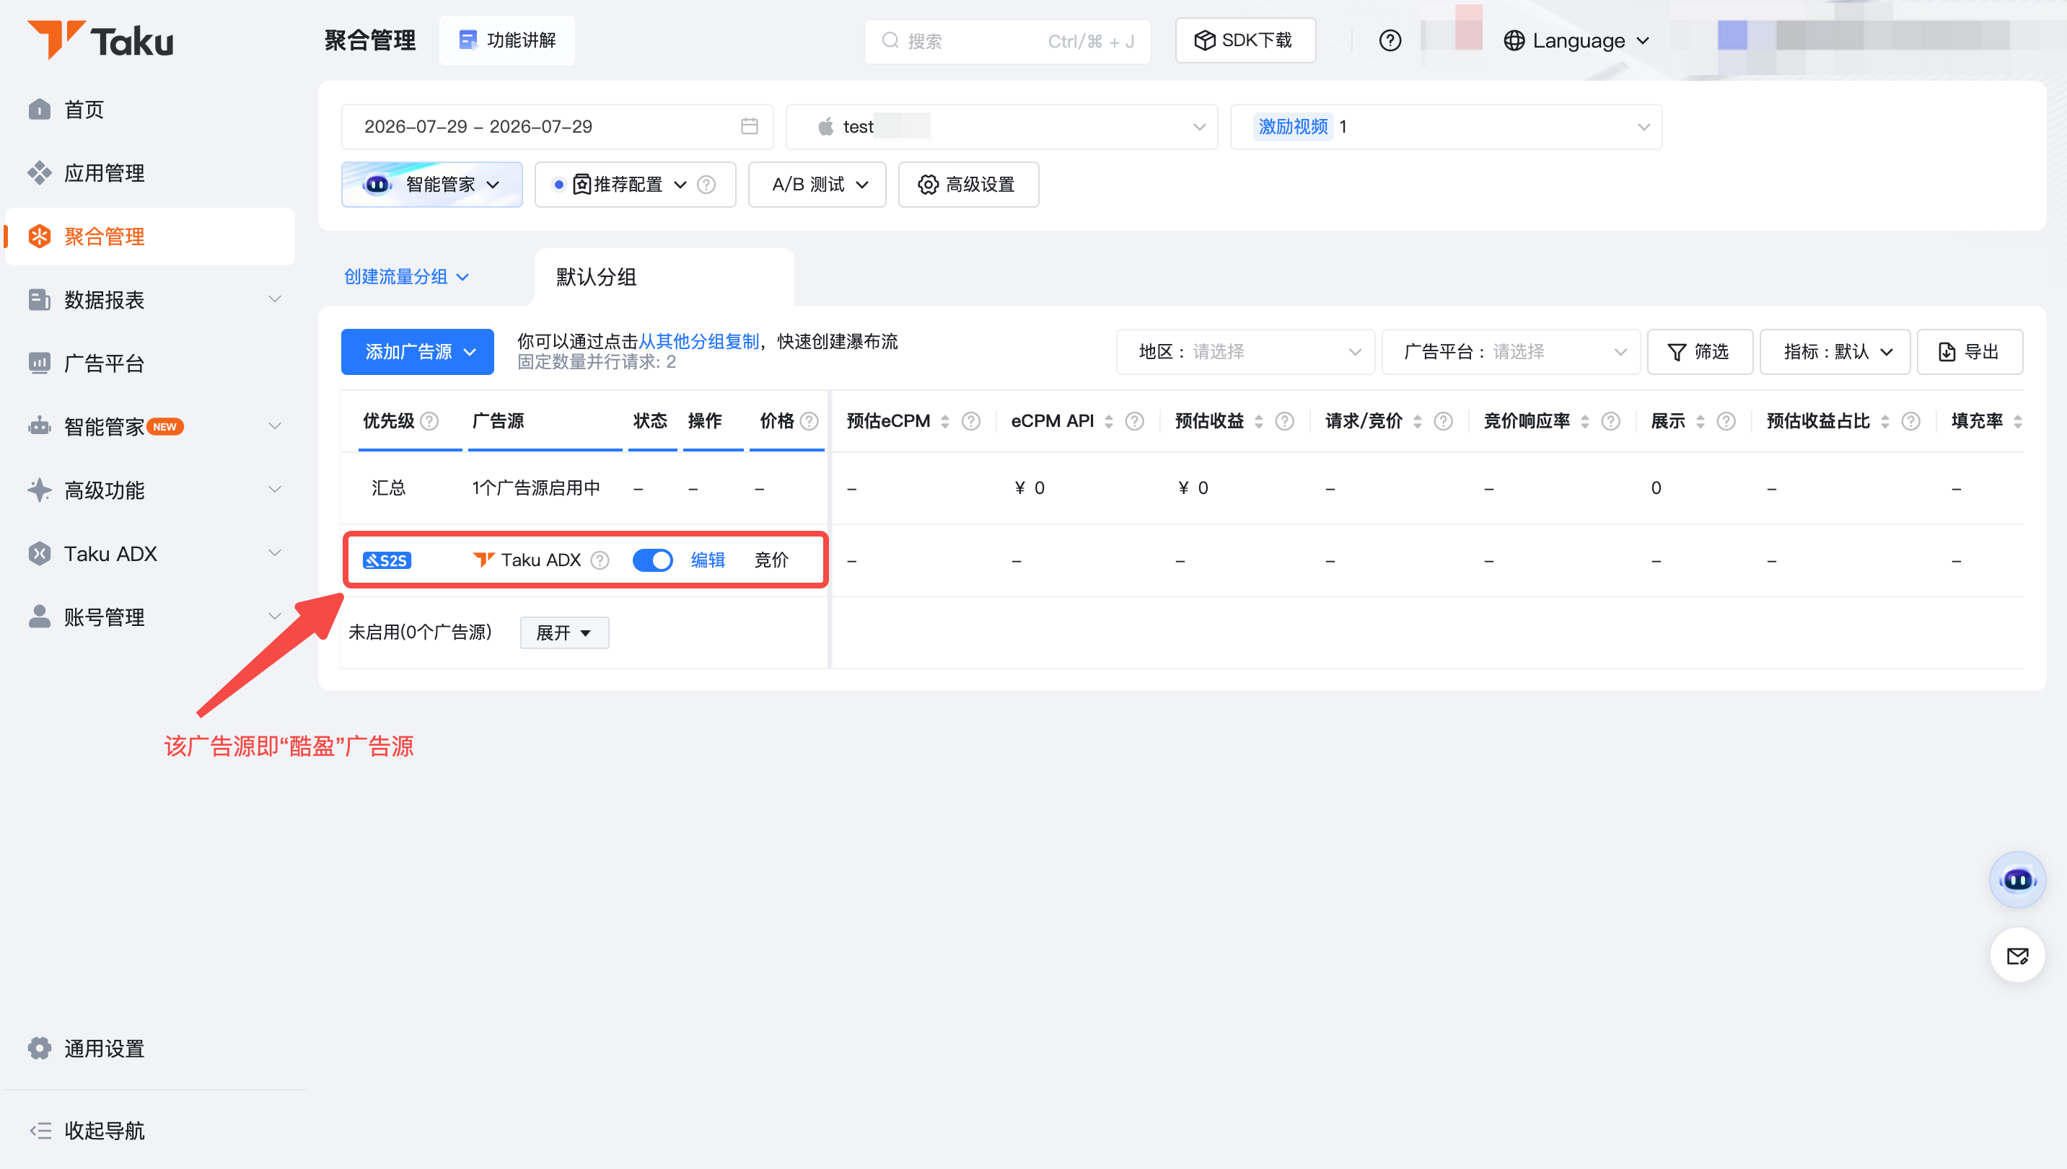The height and width of the screenshot is (1169, 2067).
Task: Click help icon next to 优先级 column
Action: pos(429,420)
